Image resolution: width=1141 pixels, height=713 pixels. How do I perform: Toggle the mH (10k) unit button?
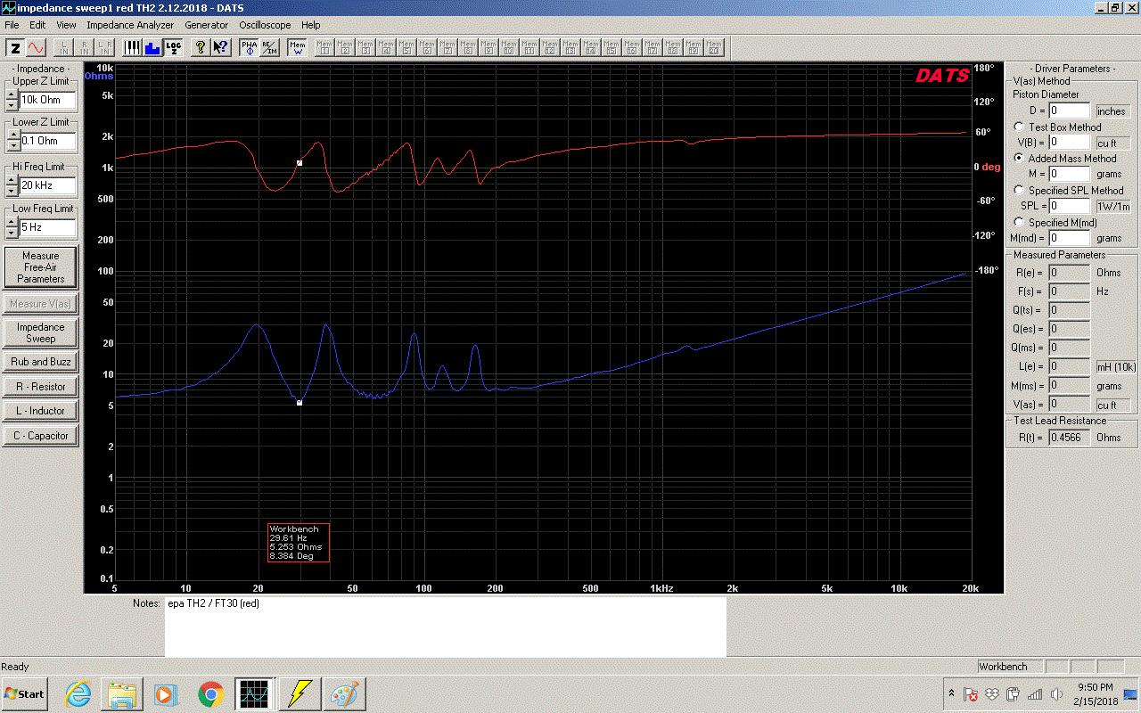1116,367
